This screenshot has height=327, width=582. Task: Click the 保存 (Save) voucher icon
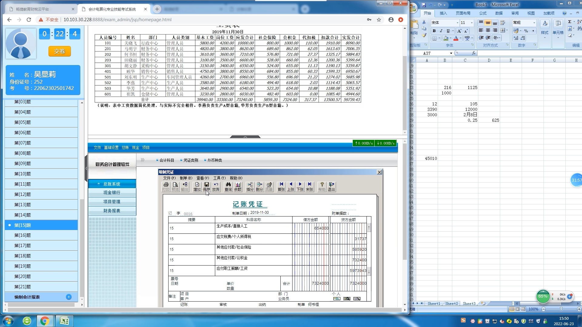click(206, 187)
